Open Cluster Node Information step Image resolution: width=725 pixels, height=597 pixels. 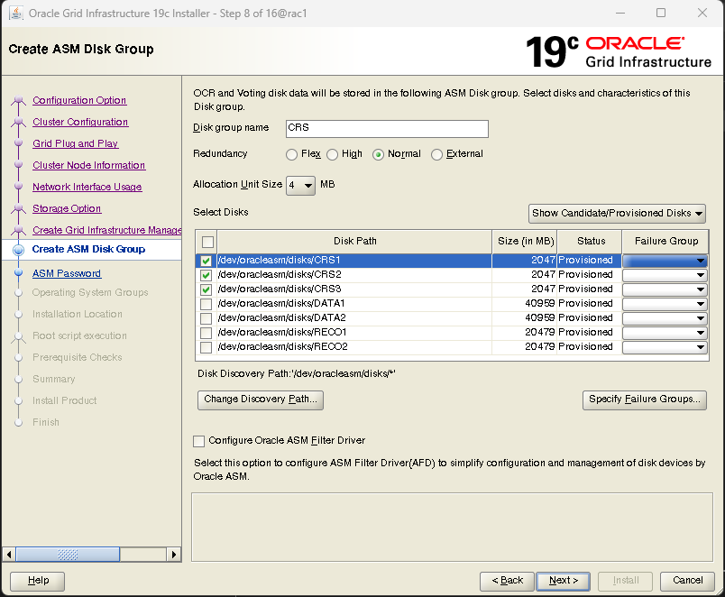tap(88, 166)
